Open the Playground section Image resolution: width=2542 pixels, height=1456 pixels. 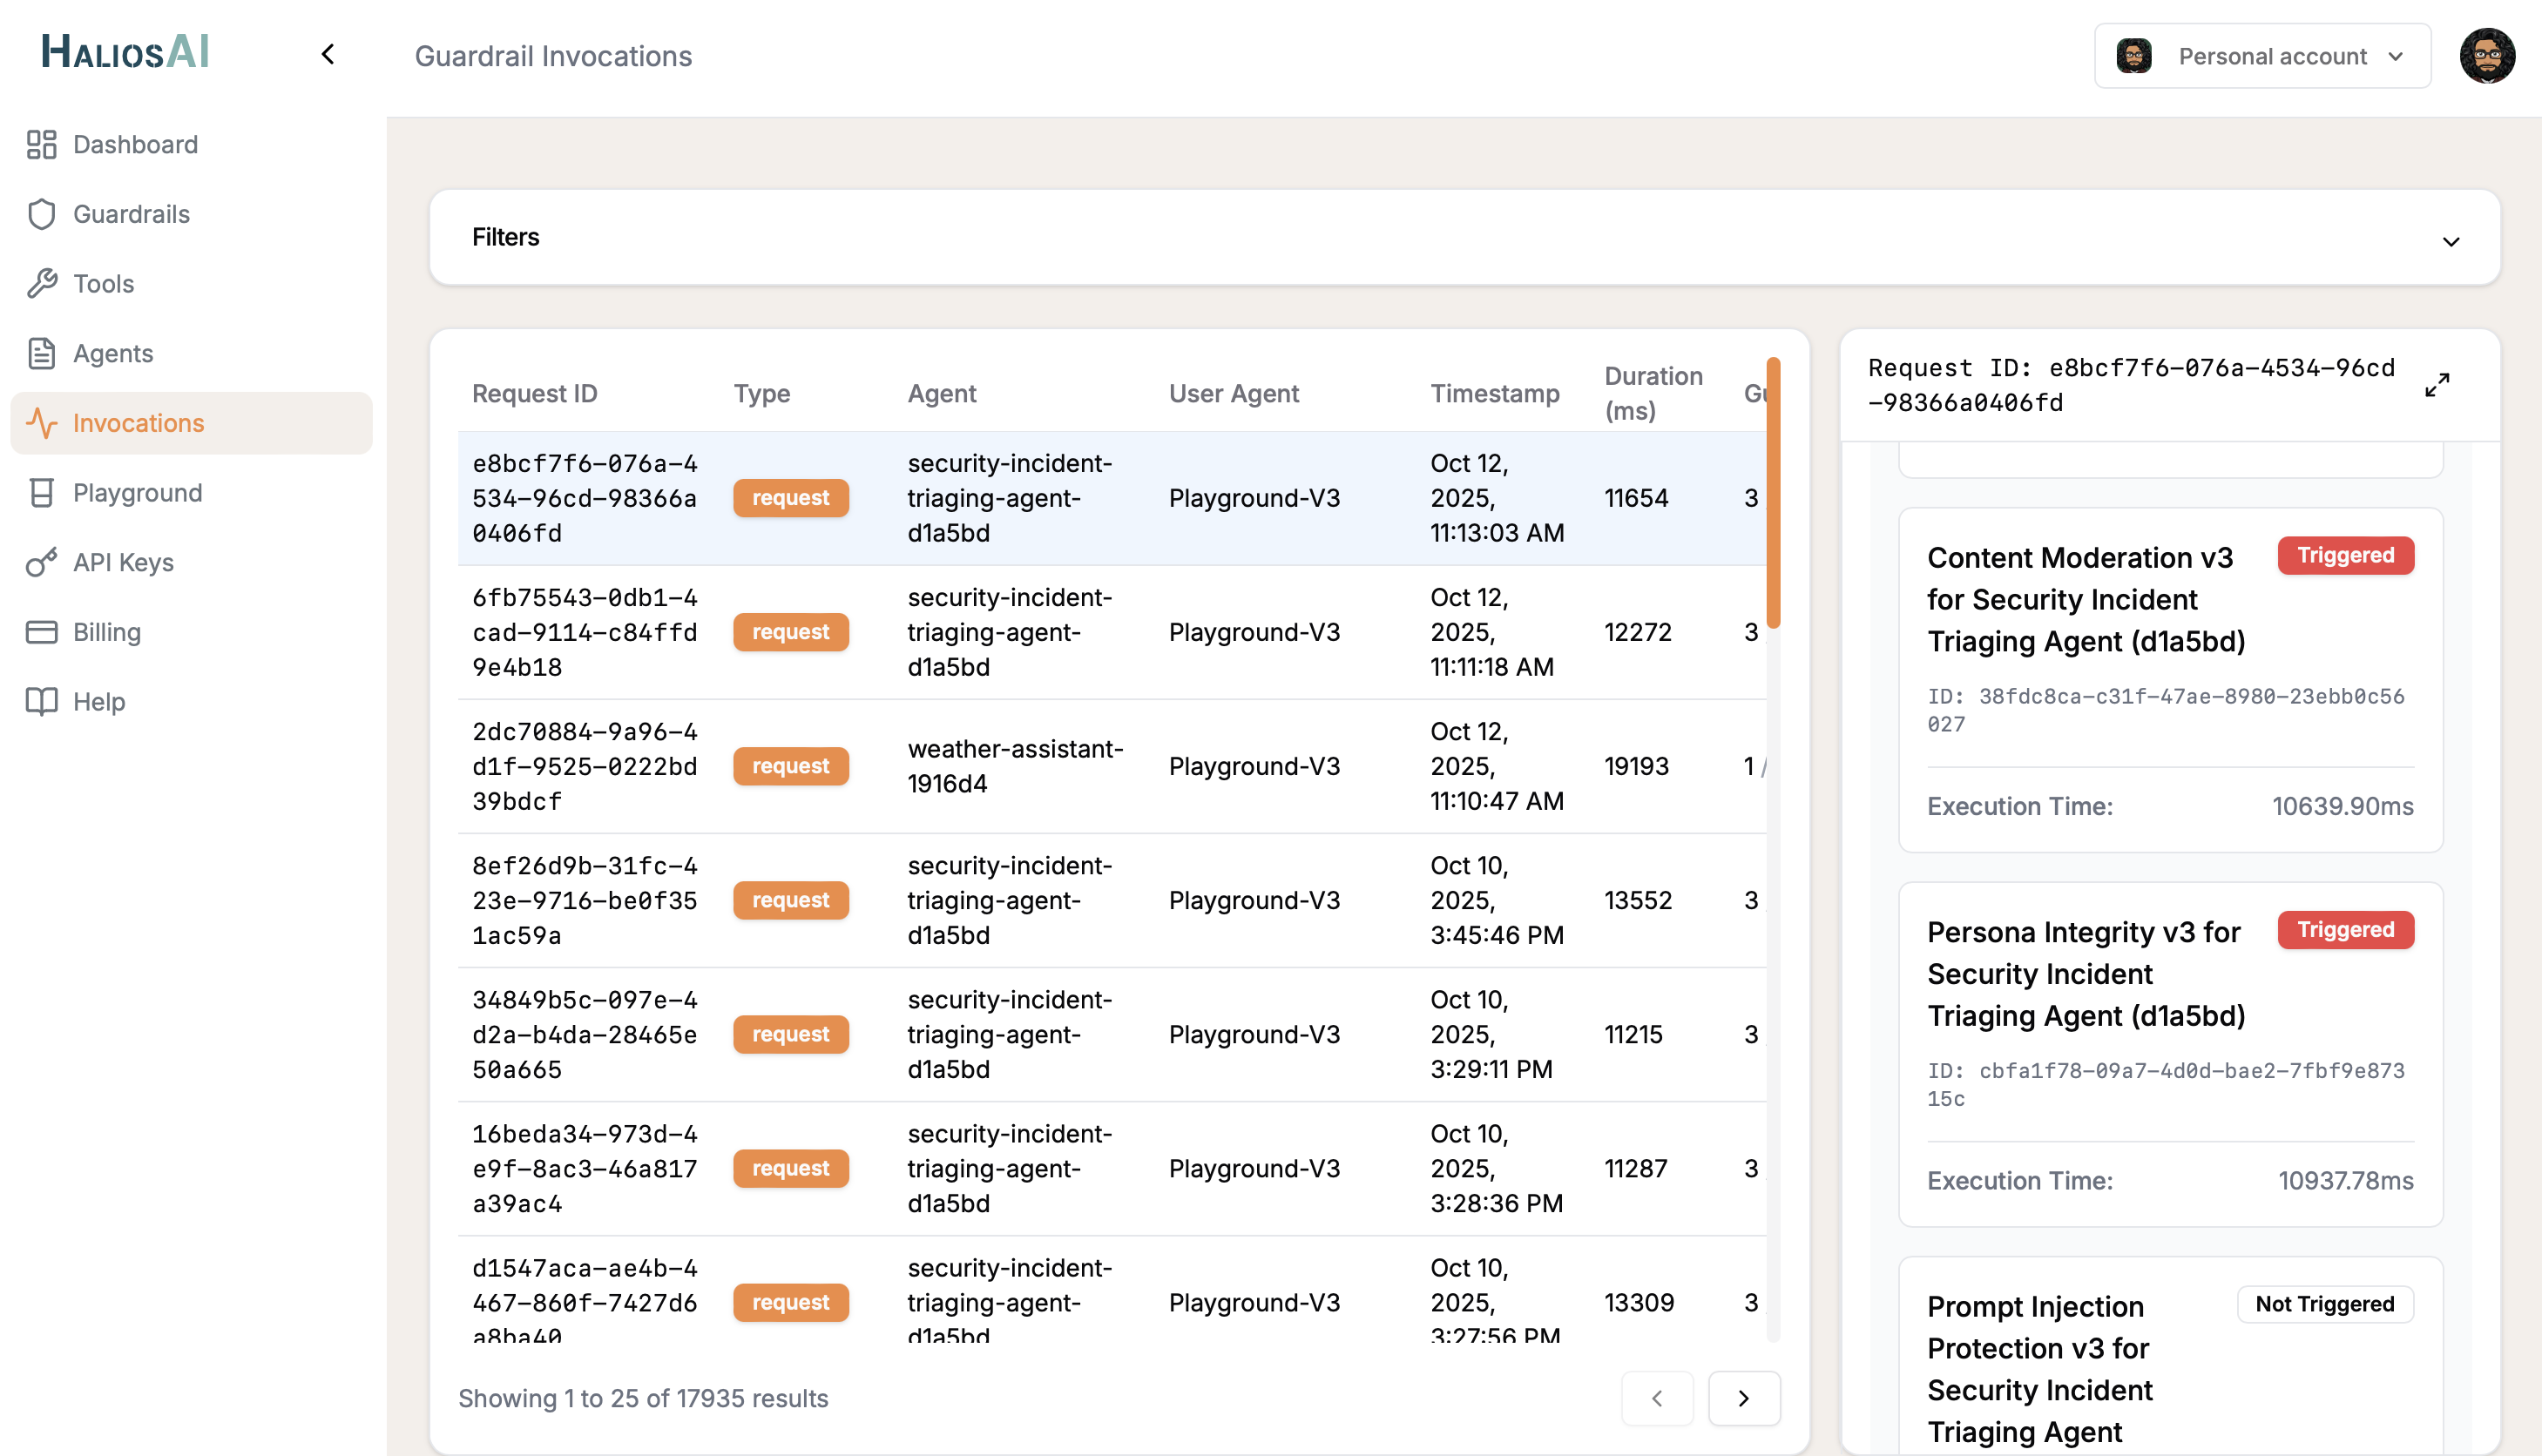[136, 492]
